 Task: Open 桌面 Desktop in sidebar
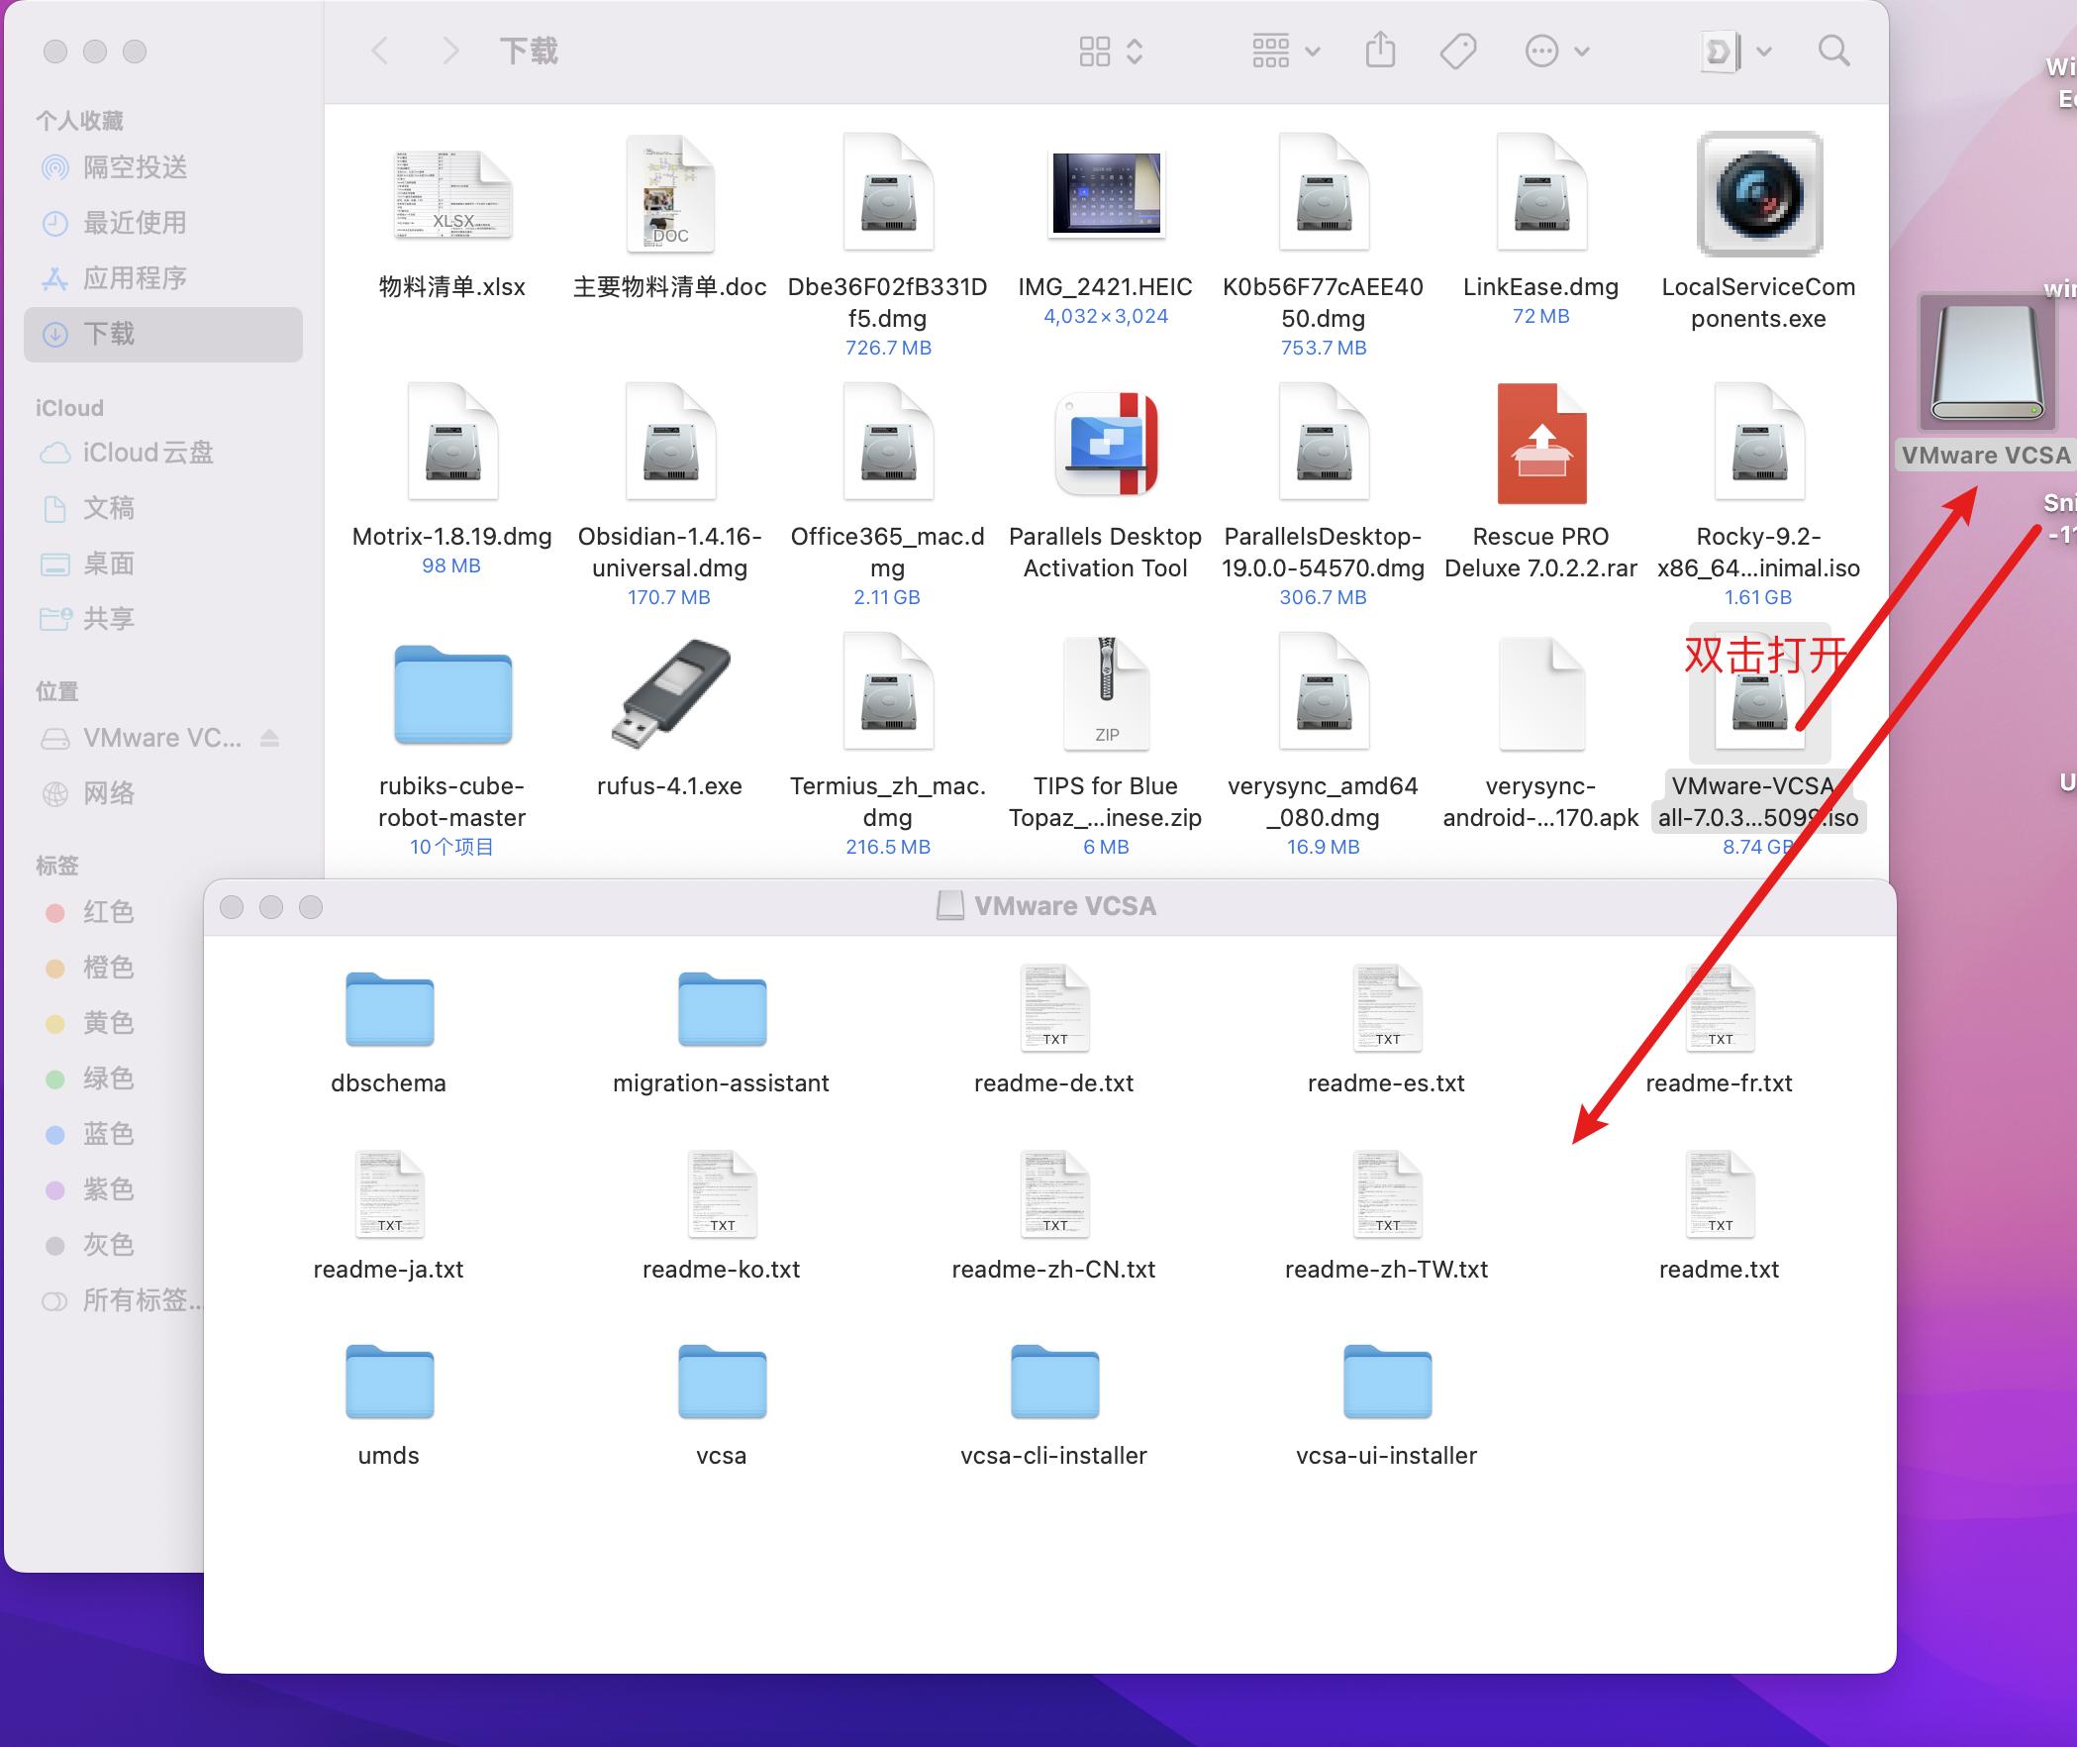(x=162, y=564)
